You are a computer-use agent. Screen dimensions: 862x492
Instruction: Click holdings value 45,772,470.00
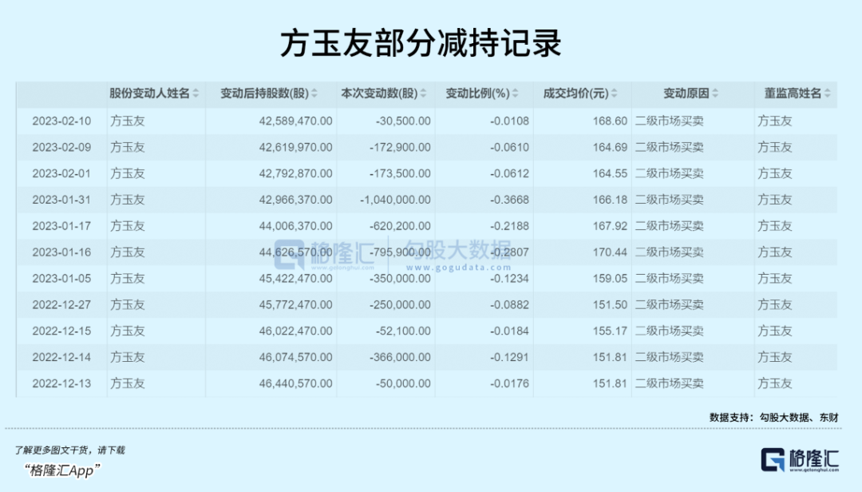(x=296, y=305)
